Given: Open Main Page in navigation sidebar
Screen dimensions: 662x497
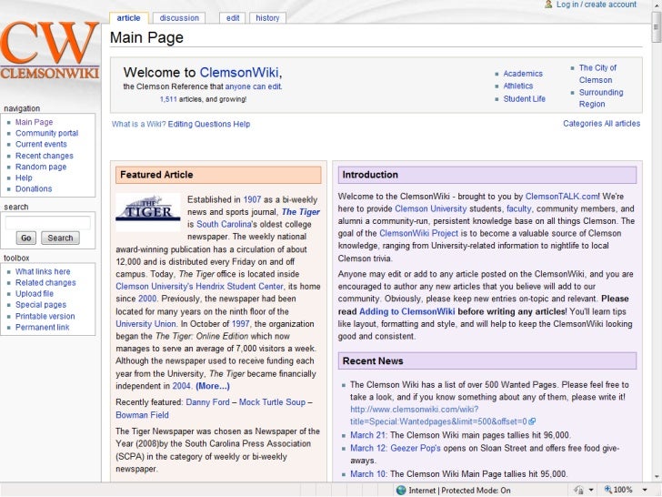Looking at the screenshot, I should (35, 122).
